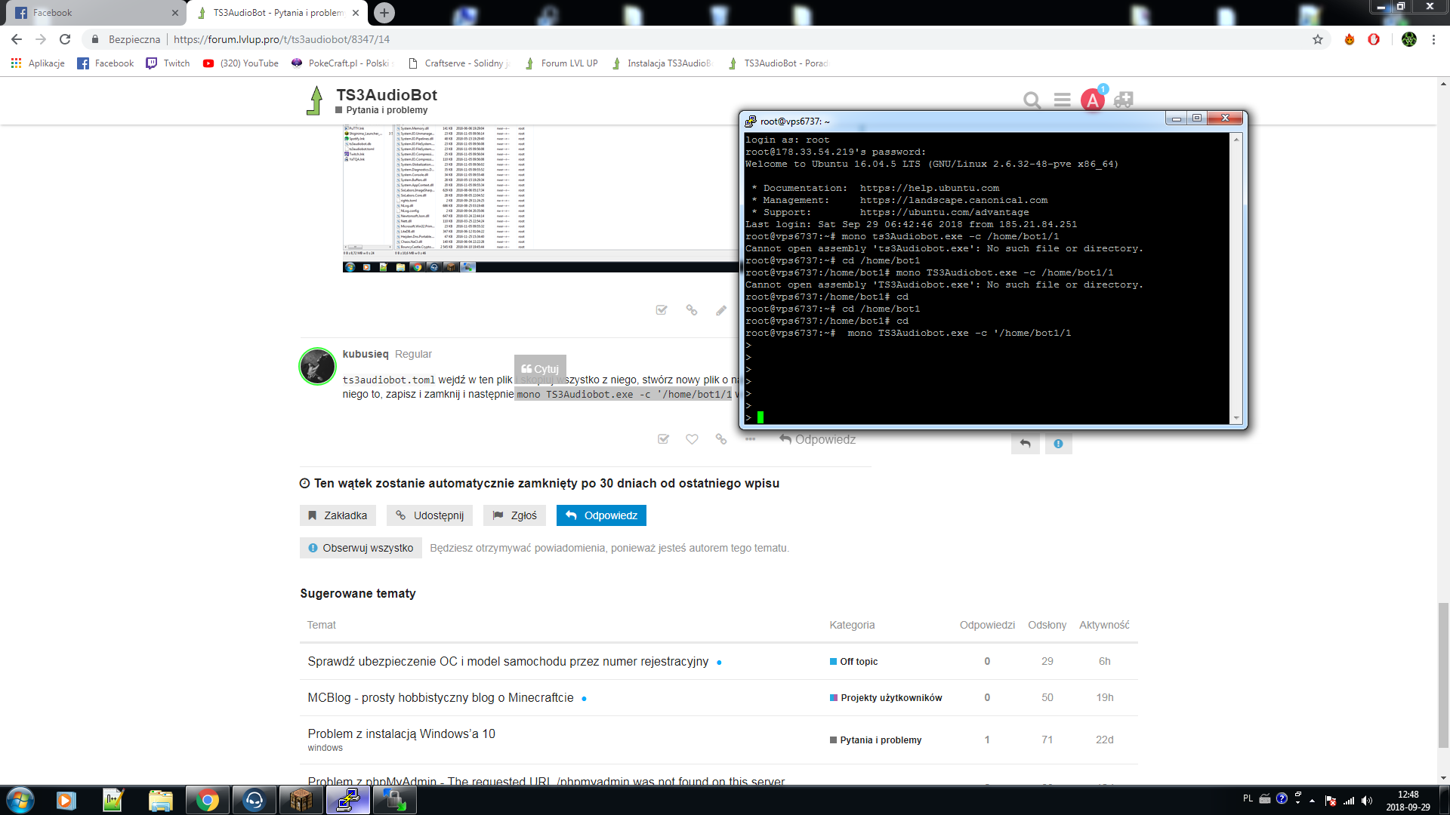Toggle solution checkbox icon on kubusieq's post
Screen dimensions: 1450x815
(663, 439)
